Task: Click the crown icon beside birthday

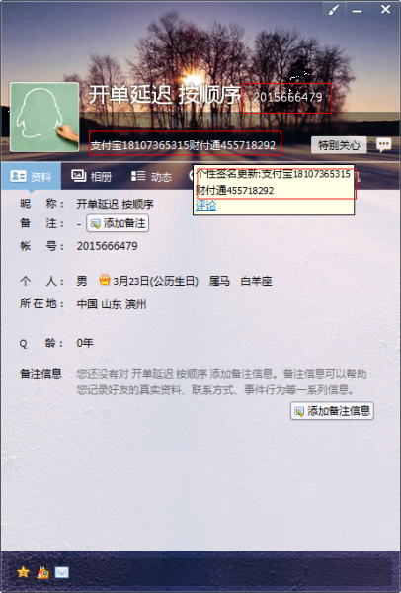Action: [105, 280]
